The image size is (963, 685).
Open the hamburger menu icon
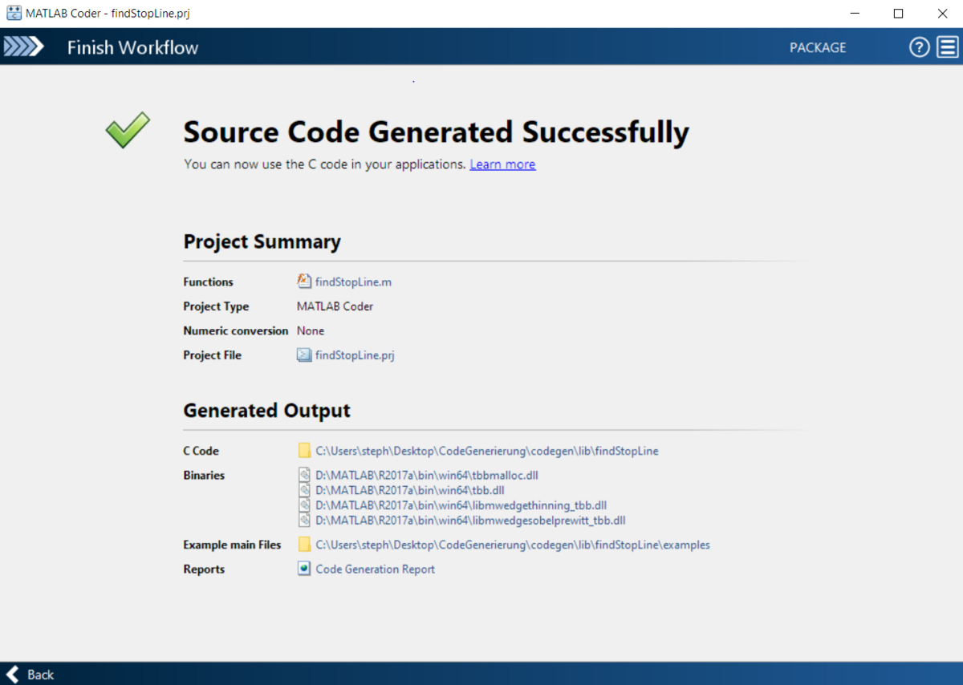click(948, 47)
